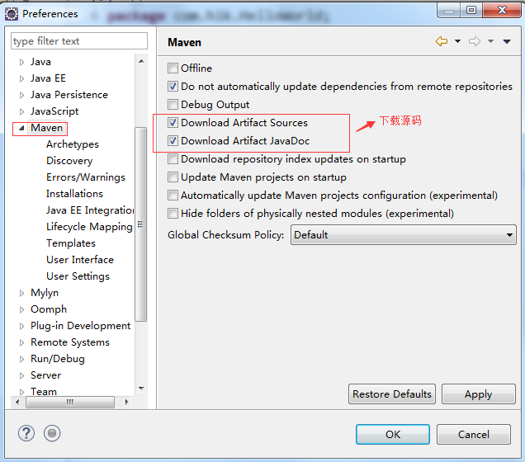
Task: Click the Preferences window gear icon
Action: point(12,14)
